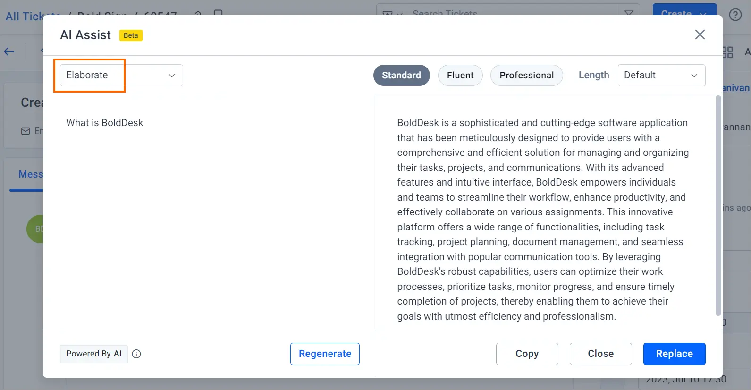Click the grid layout icon at right edge
The width and height of the screenshot is (751, 390).
728,52
